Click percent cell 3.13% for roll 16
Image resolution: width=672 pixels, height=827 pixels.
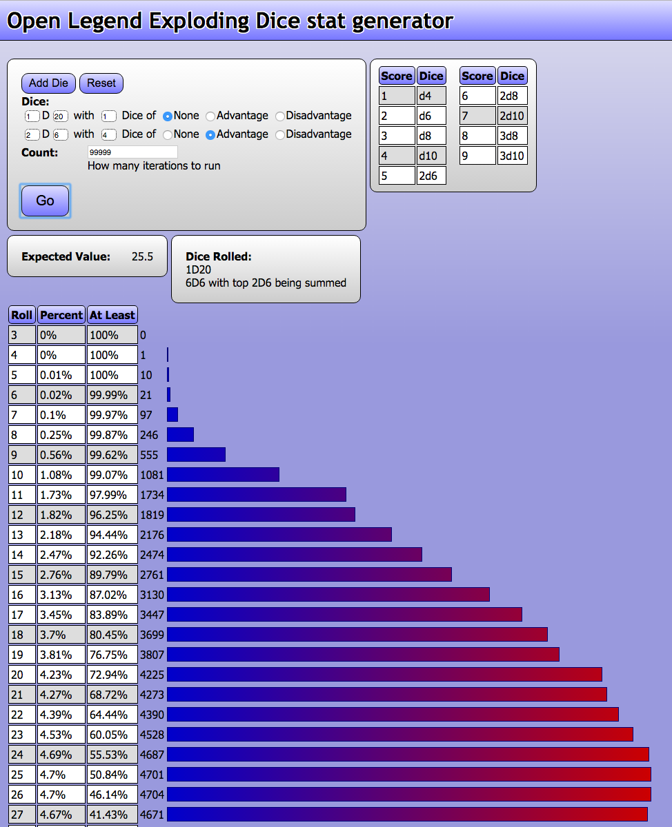tap(61, 595)
